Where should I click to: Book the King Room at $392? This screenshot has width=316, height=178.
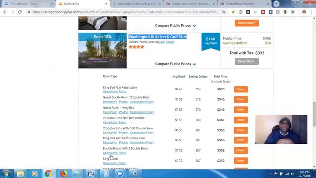pyautogui.click(x=241, y=160)
